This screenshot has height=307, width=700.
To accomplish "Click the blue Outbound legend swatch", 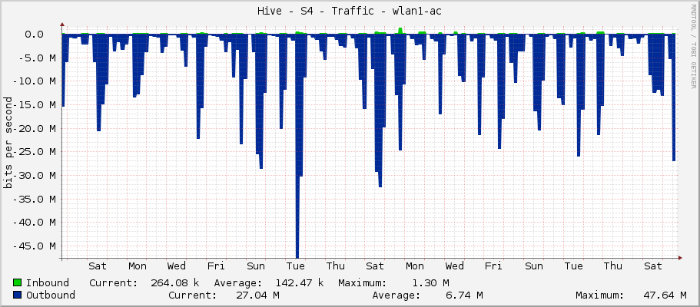I will click(x=17, y=295).
